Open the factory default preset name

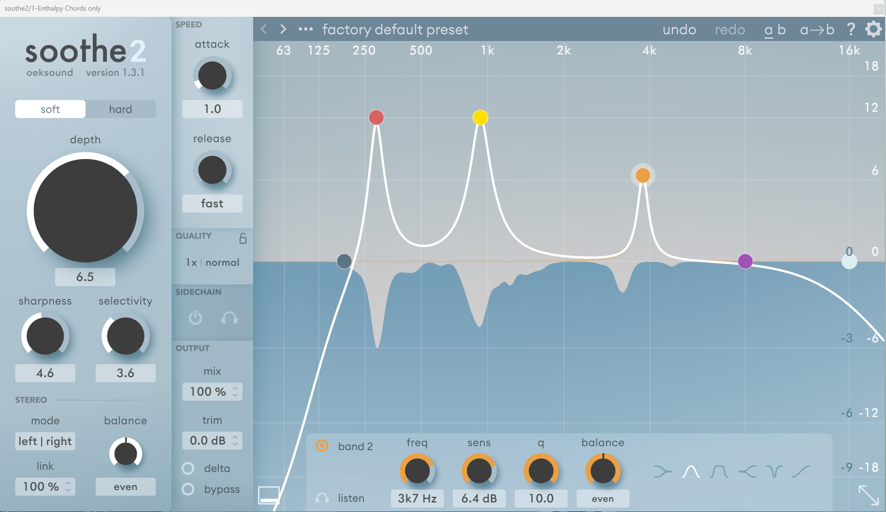coord(395,29)
